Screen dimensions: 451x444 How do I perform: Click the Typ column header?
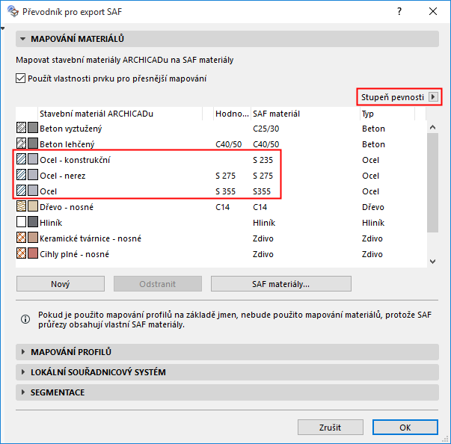[387, 114]
